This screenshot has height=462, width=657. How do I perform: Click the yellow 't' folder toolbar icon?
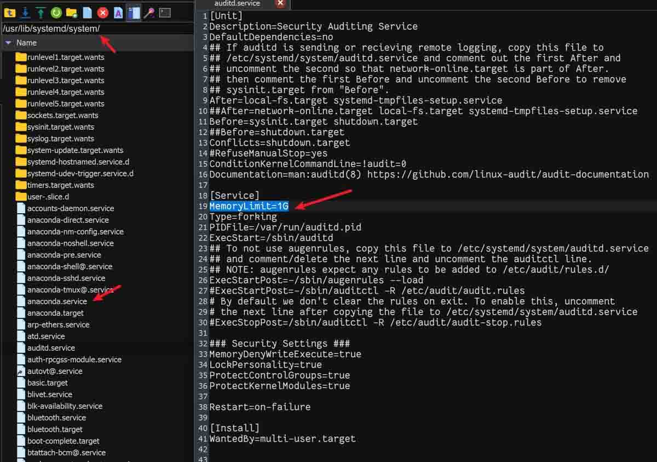click(9, 12)
